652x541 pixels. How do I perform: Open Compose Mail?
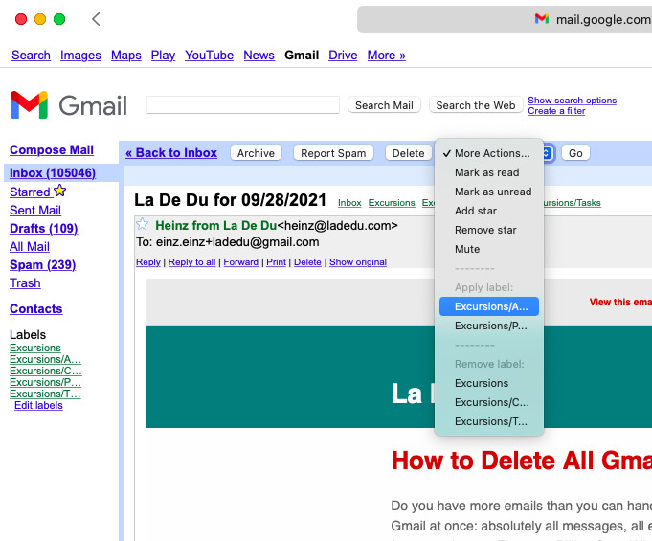point(52,149)
